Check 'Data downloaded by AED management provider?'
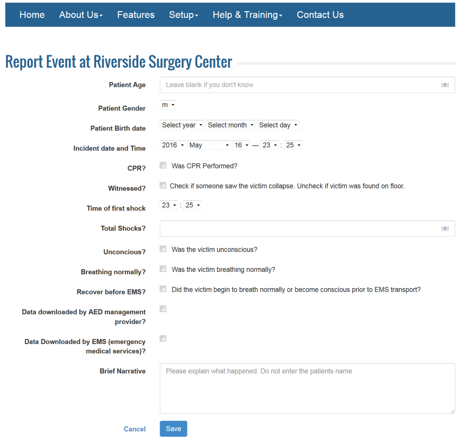Image resolution: width=459 pixels, height=442 pixels. (163, 309)
